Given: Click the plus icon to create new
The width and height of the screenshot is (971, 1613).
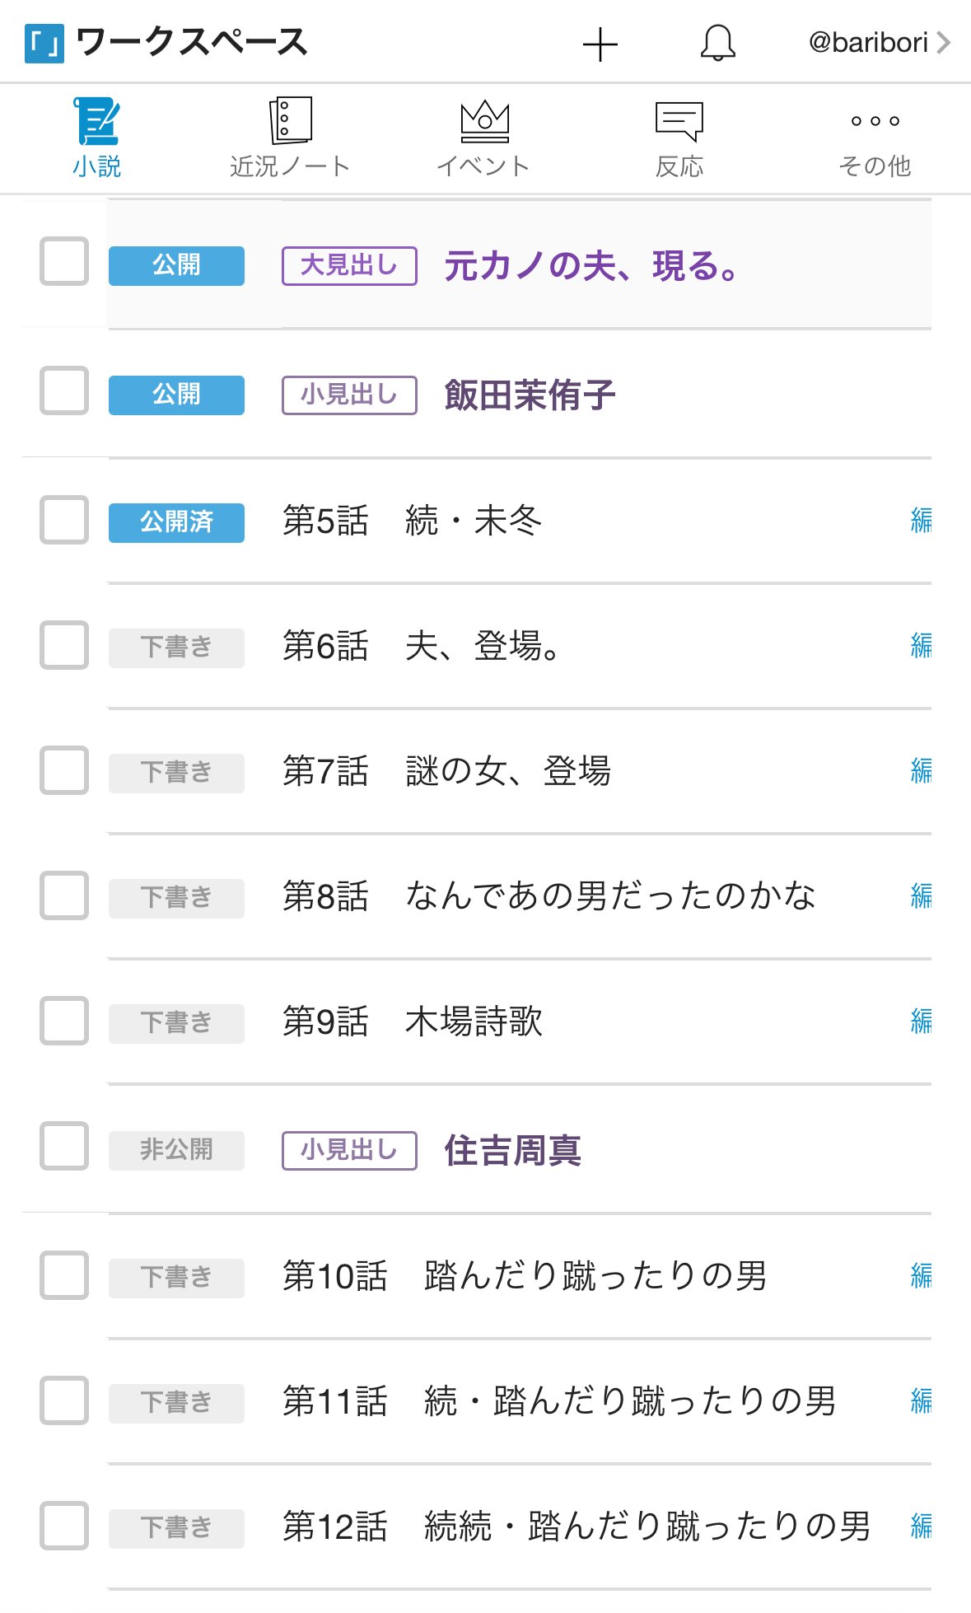Looking at the screenshot, I should click(x=600, y=44).
